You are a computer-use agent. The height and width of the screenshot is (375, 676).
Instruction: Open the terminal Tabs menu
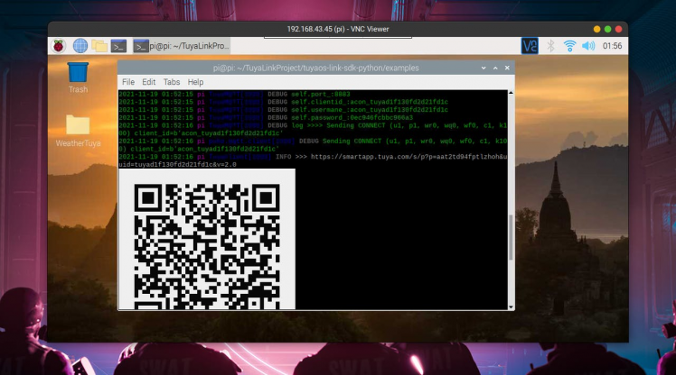point(172,82)
